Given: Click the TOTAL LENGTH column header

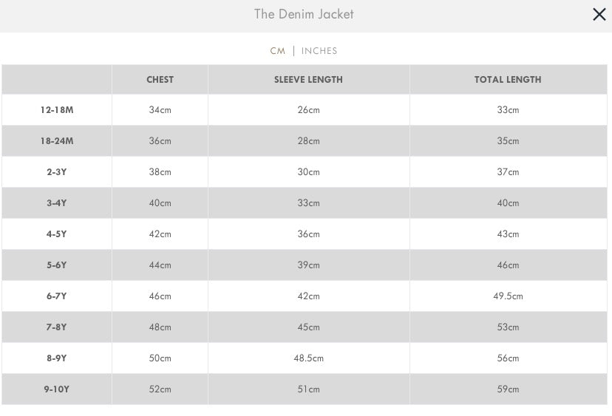Looking at the screenshot, I should pyautogui.click(x=508, y=80).
